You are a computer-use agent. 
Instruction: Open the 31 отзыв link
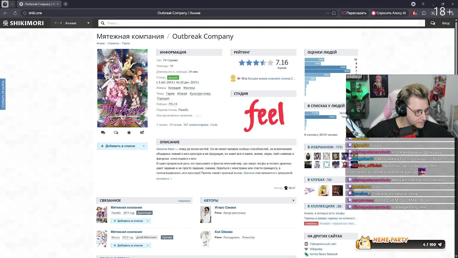pyautogui.click(x=175, y=125)
